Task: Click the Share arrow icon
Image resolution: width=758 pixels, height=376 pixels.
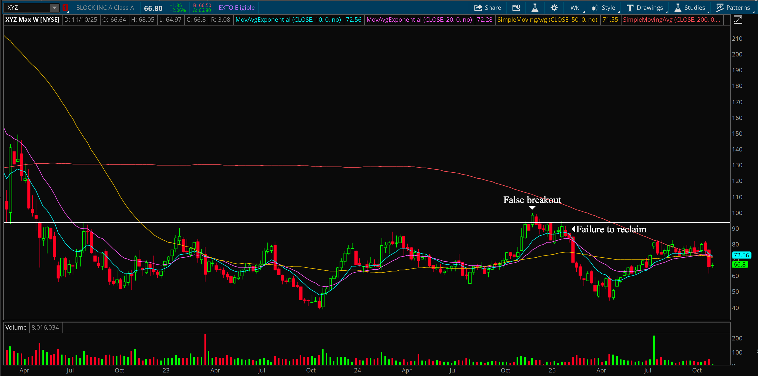Action: [x=478, y=8]
